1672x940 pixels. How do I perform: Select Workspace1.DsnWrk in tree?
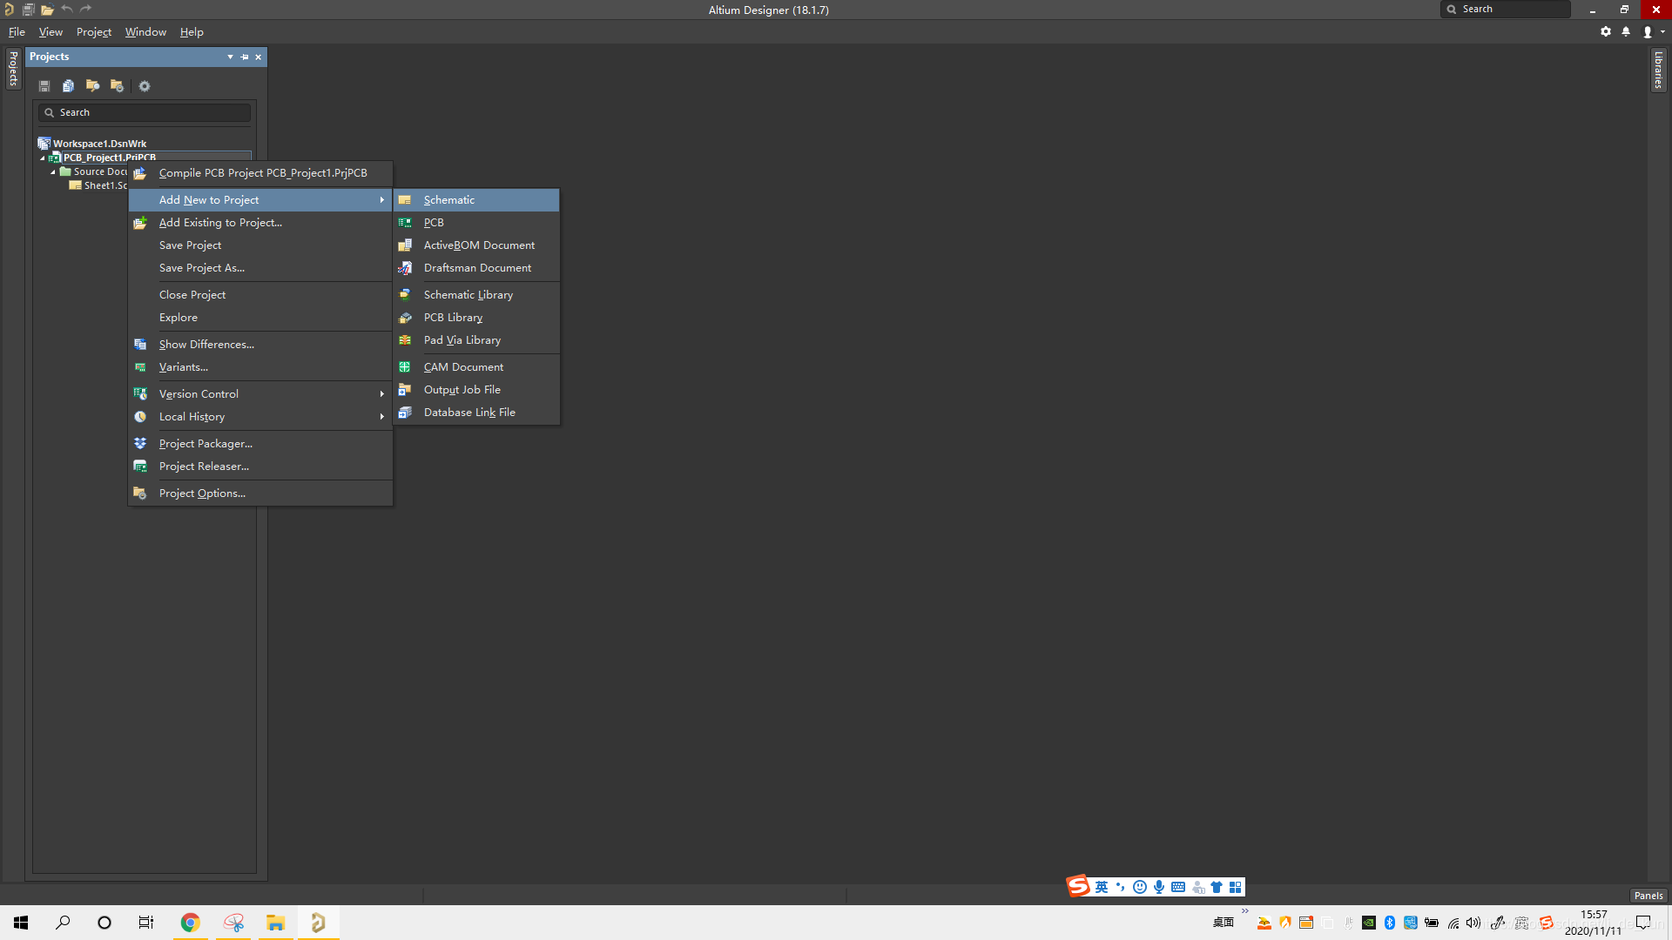[x=99, y=144]
